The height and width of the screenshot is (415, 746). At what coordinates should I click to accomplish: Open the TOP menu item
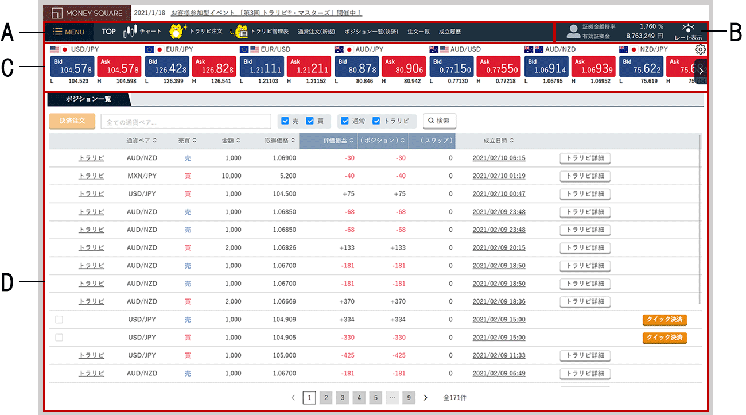coord(108,32)
